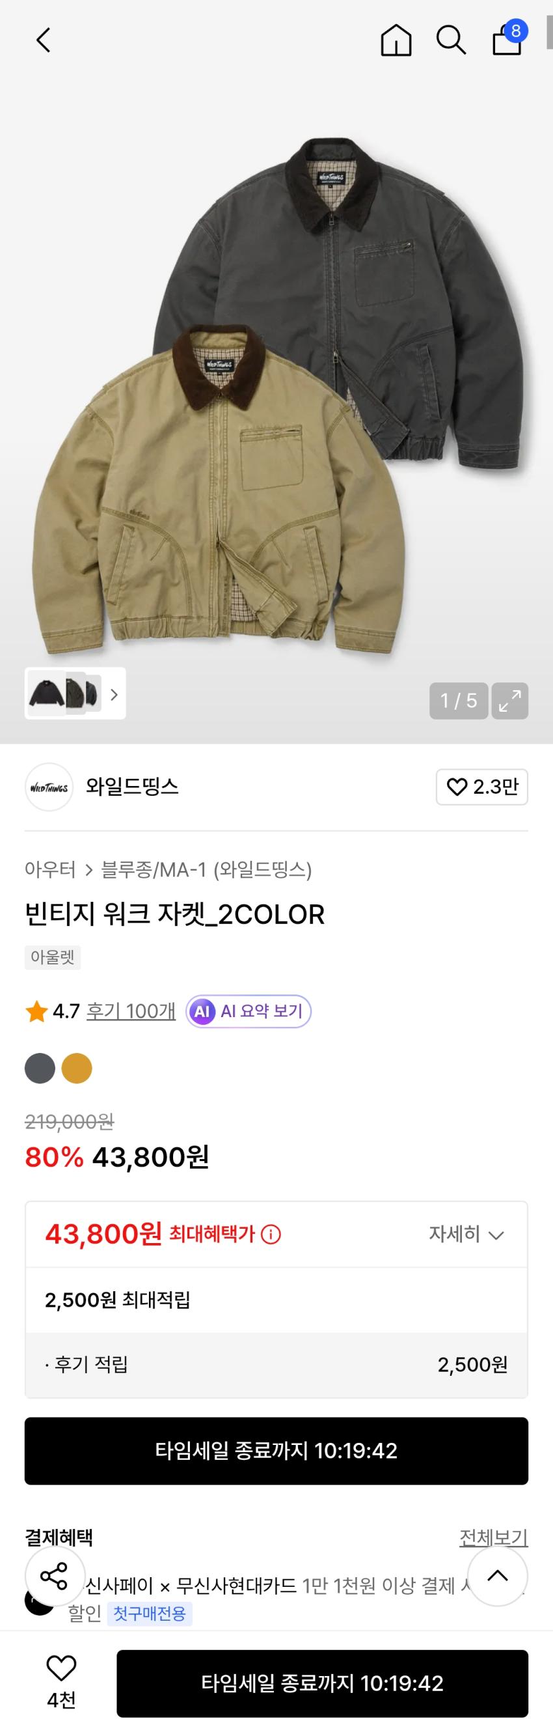Go back using the top-left arrow

point(43,40)
